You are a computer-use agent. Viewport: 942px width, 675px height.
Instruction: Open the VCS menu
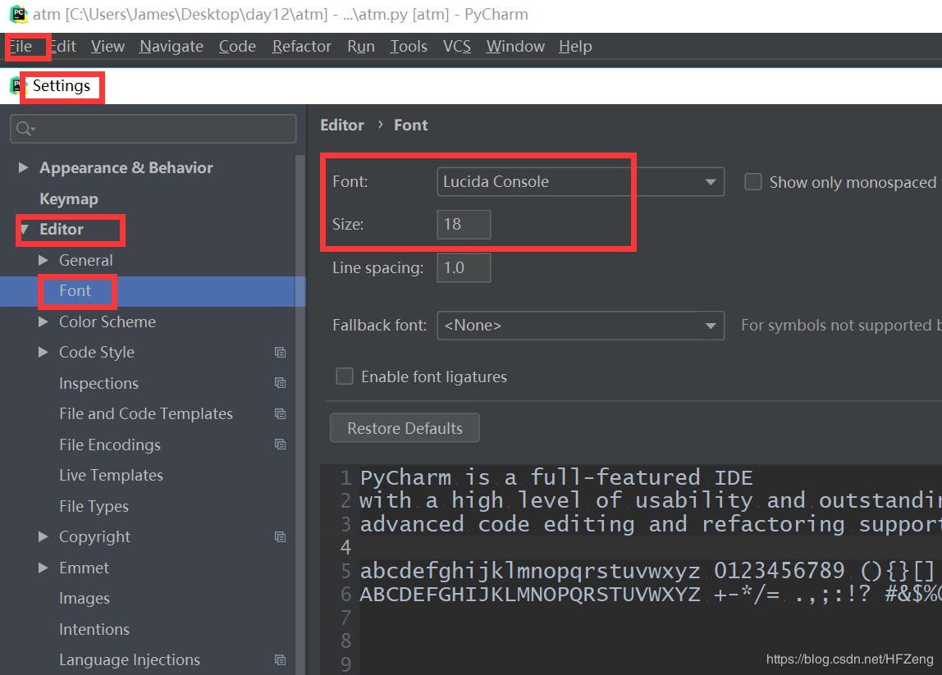pos(456,46)
